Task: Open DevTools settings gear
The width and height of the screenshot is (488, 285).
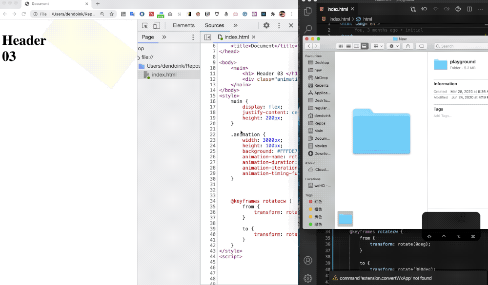Action: click(266, 26)
